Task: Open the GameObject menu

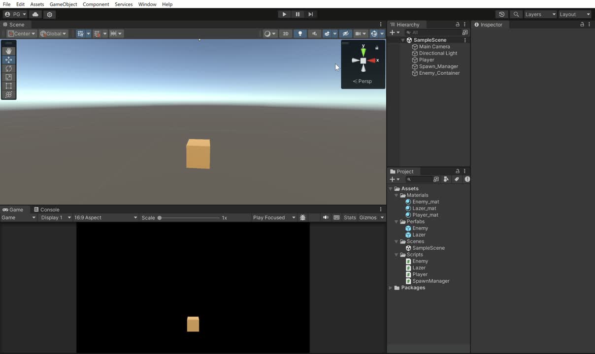Action: [63, 4]
